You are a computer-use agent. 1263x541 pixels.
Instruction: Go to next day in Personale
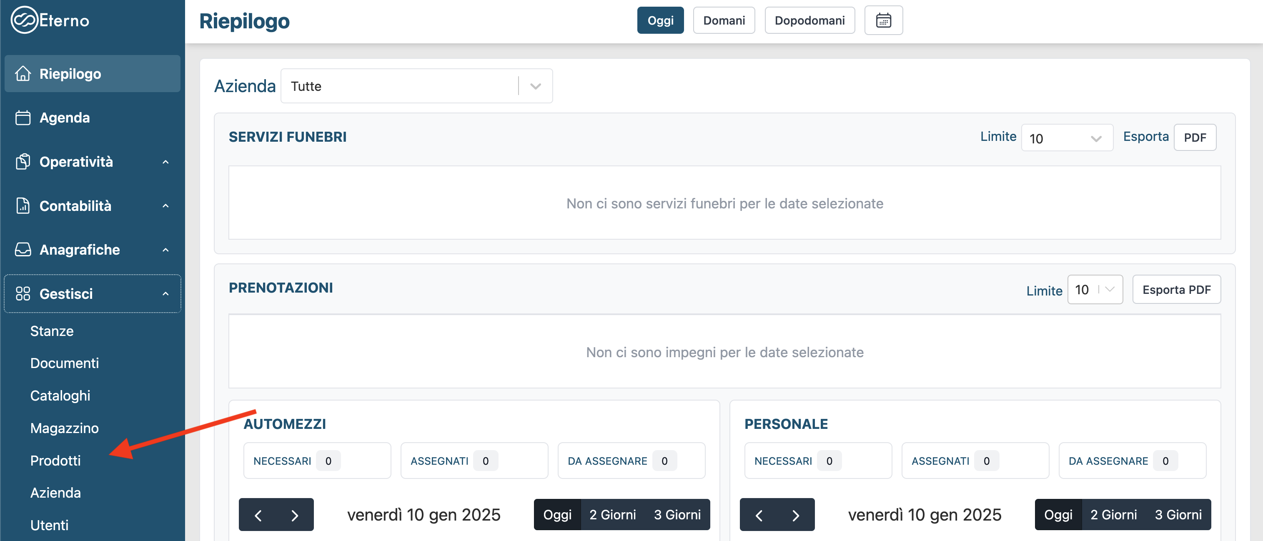coord(795,515)
